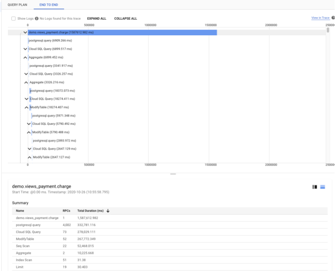The height and width of the screenshot is (271, 335).
Task: Select postgresql.query (6909.266 ms) span
Action: point(50,41)
